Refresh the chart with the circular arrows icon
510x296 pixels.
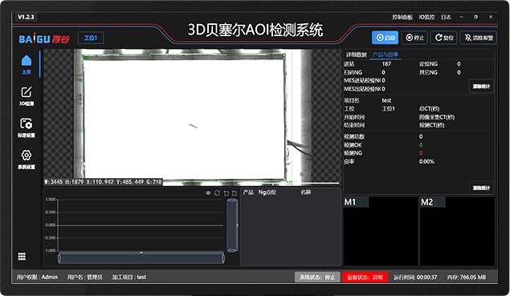click(x=218, y=193)
